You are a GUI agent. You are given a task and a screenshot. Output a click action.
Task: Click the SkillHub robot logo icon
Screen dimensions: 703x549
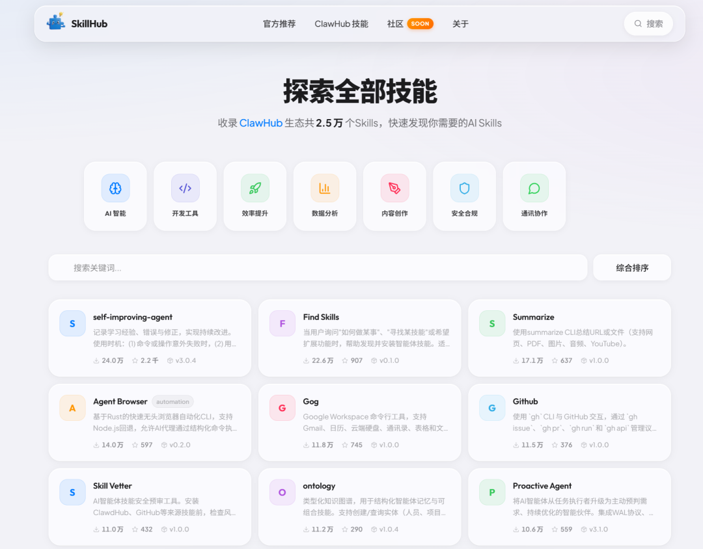pyautogui.click(x=56, y=22)
